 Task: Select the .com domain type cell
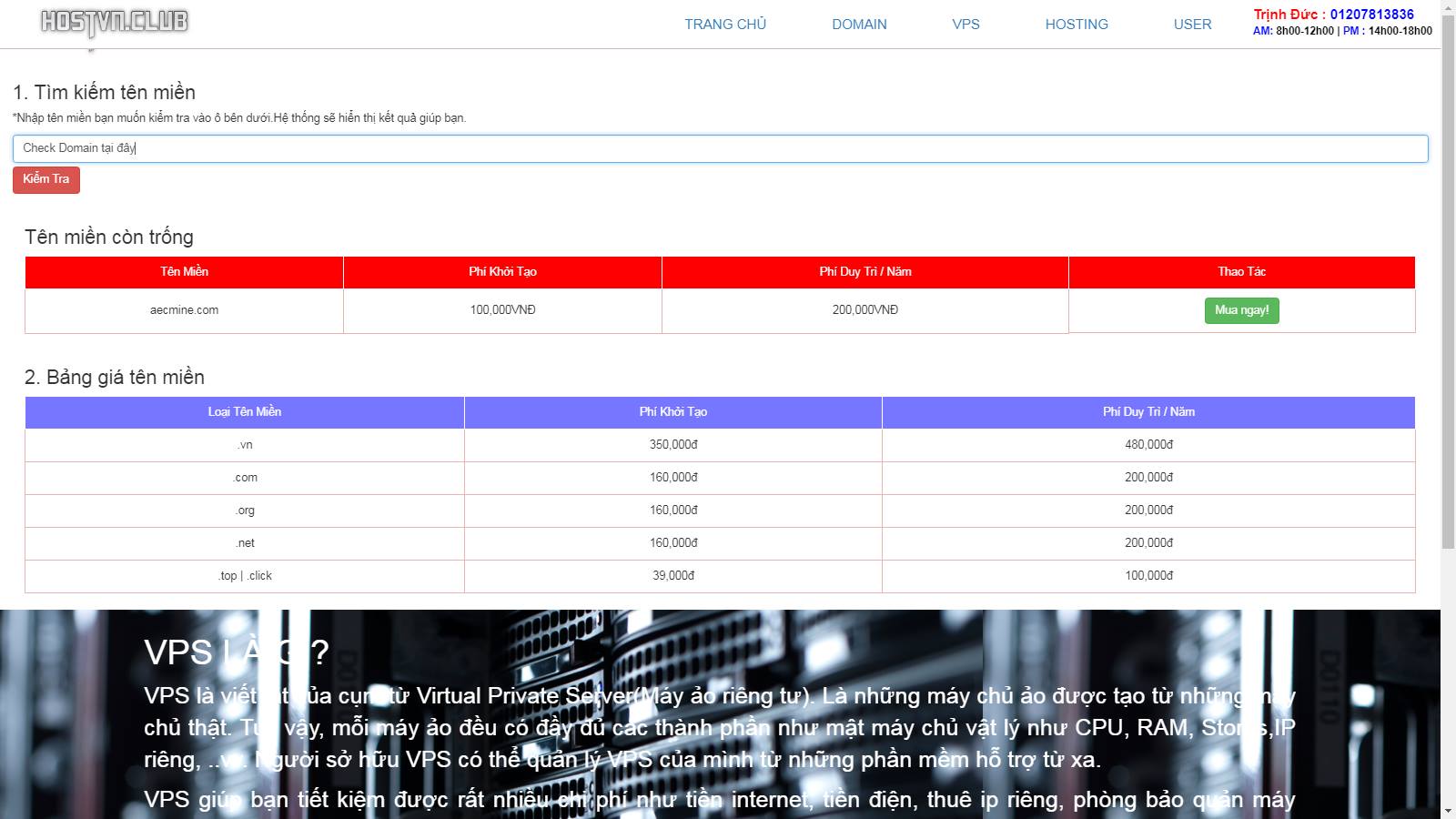(244, 478)
